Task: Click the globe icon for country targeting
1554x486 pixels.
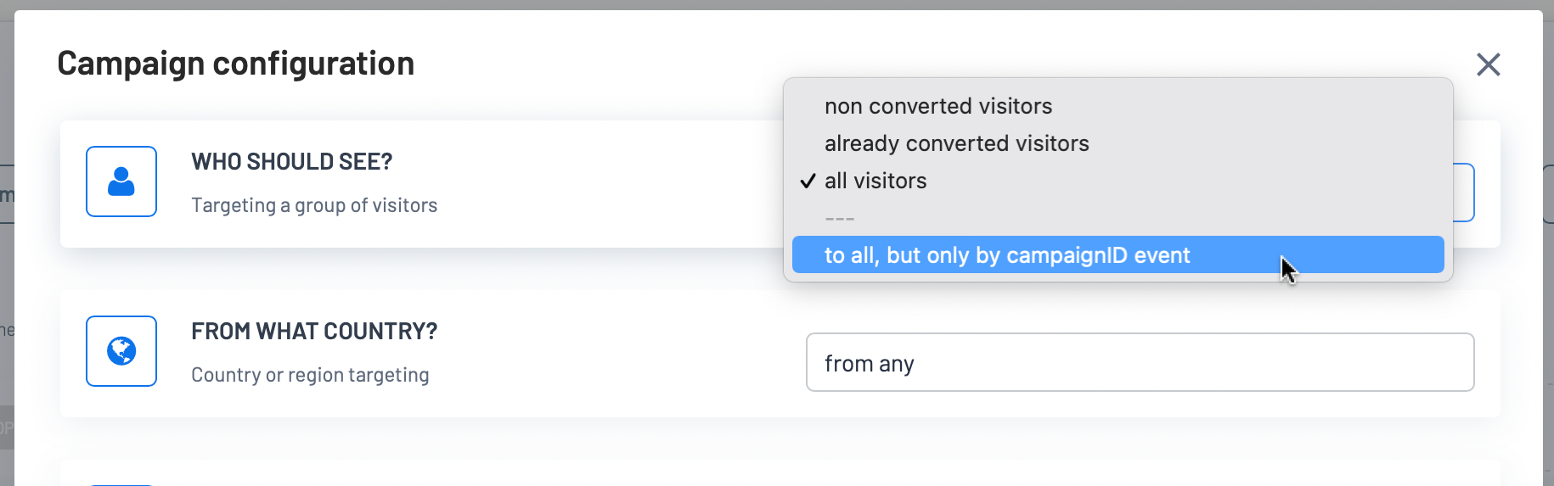Action: [121, 351]
